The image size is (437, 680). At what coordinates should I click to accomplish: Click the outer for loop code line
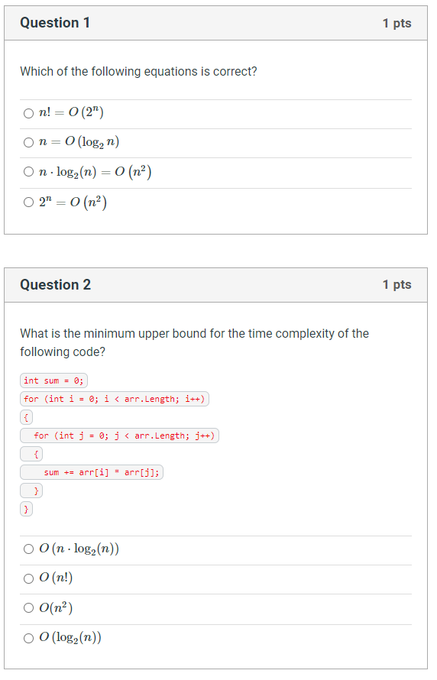[x=115, y=399]
